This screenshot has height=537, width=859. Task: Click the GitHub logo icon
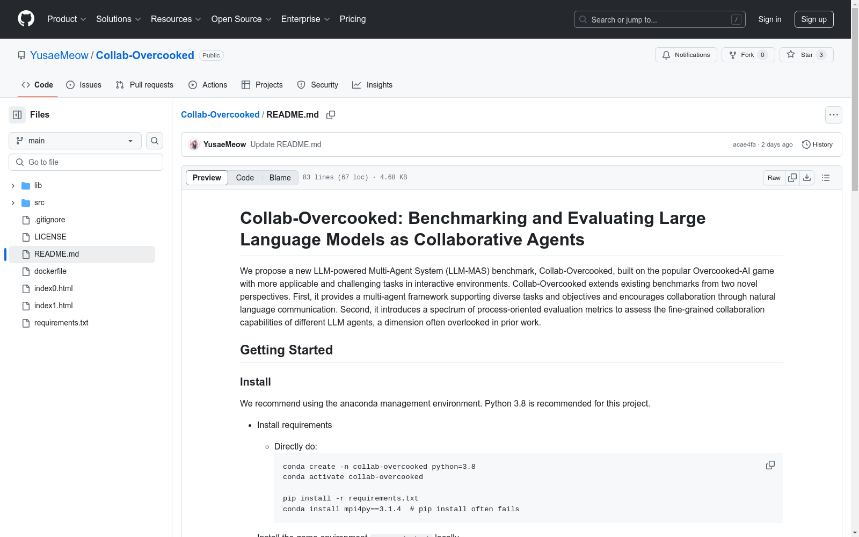tap(26, 19)
